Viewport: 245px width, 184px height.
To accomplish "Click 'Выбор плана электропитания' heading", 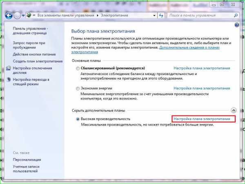I will [x=103, y=31].
